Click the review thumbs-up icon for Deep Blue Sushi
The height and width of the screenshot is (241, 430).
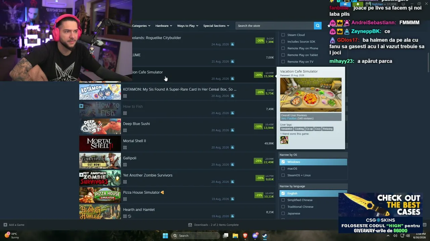[x=232, y=130]
